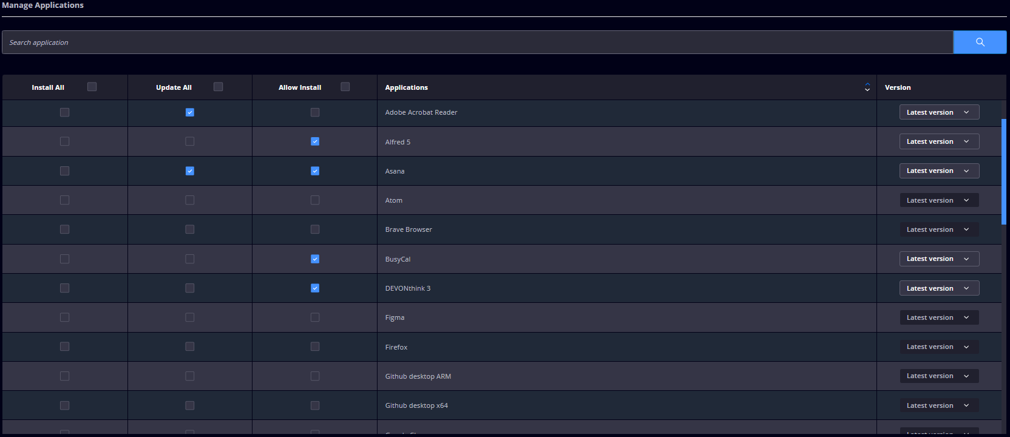1010x437 pixels.
Task: Open version dropdown for Alfred 5
Action: click(x=939, y=141)
